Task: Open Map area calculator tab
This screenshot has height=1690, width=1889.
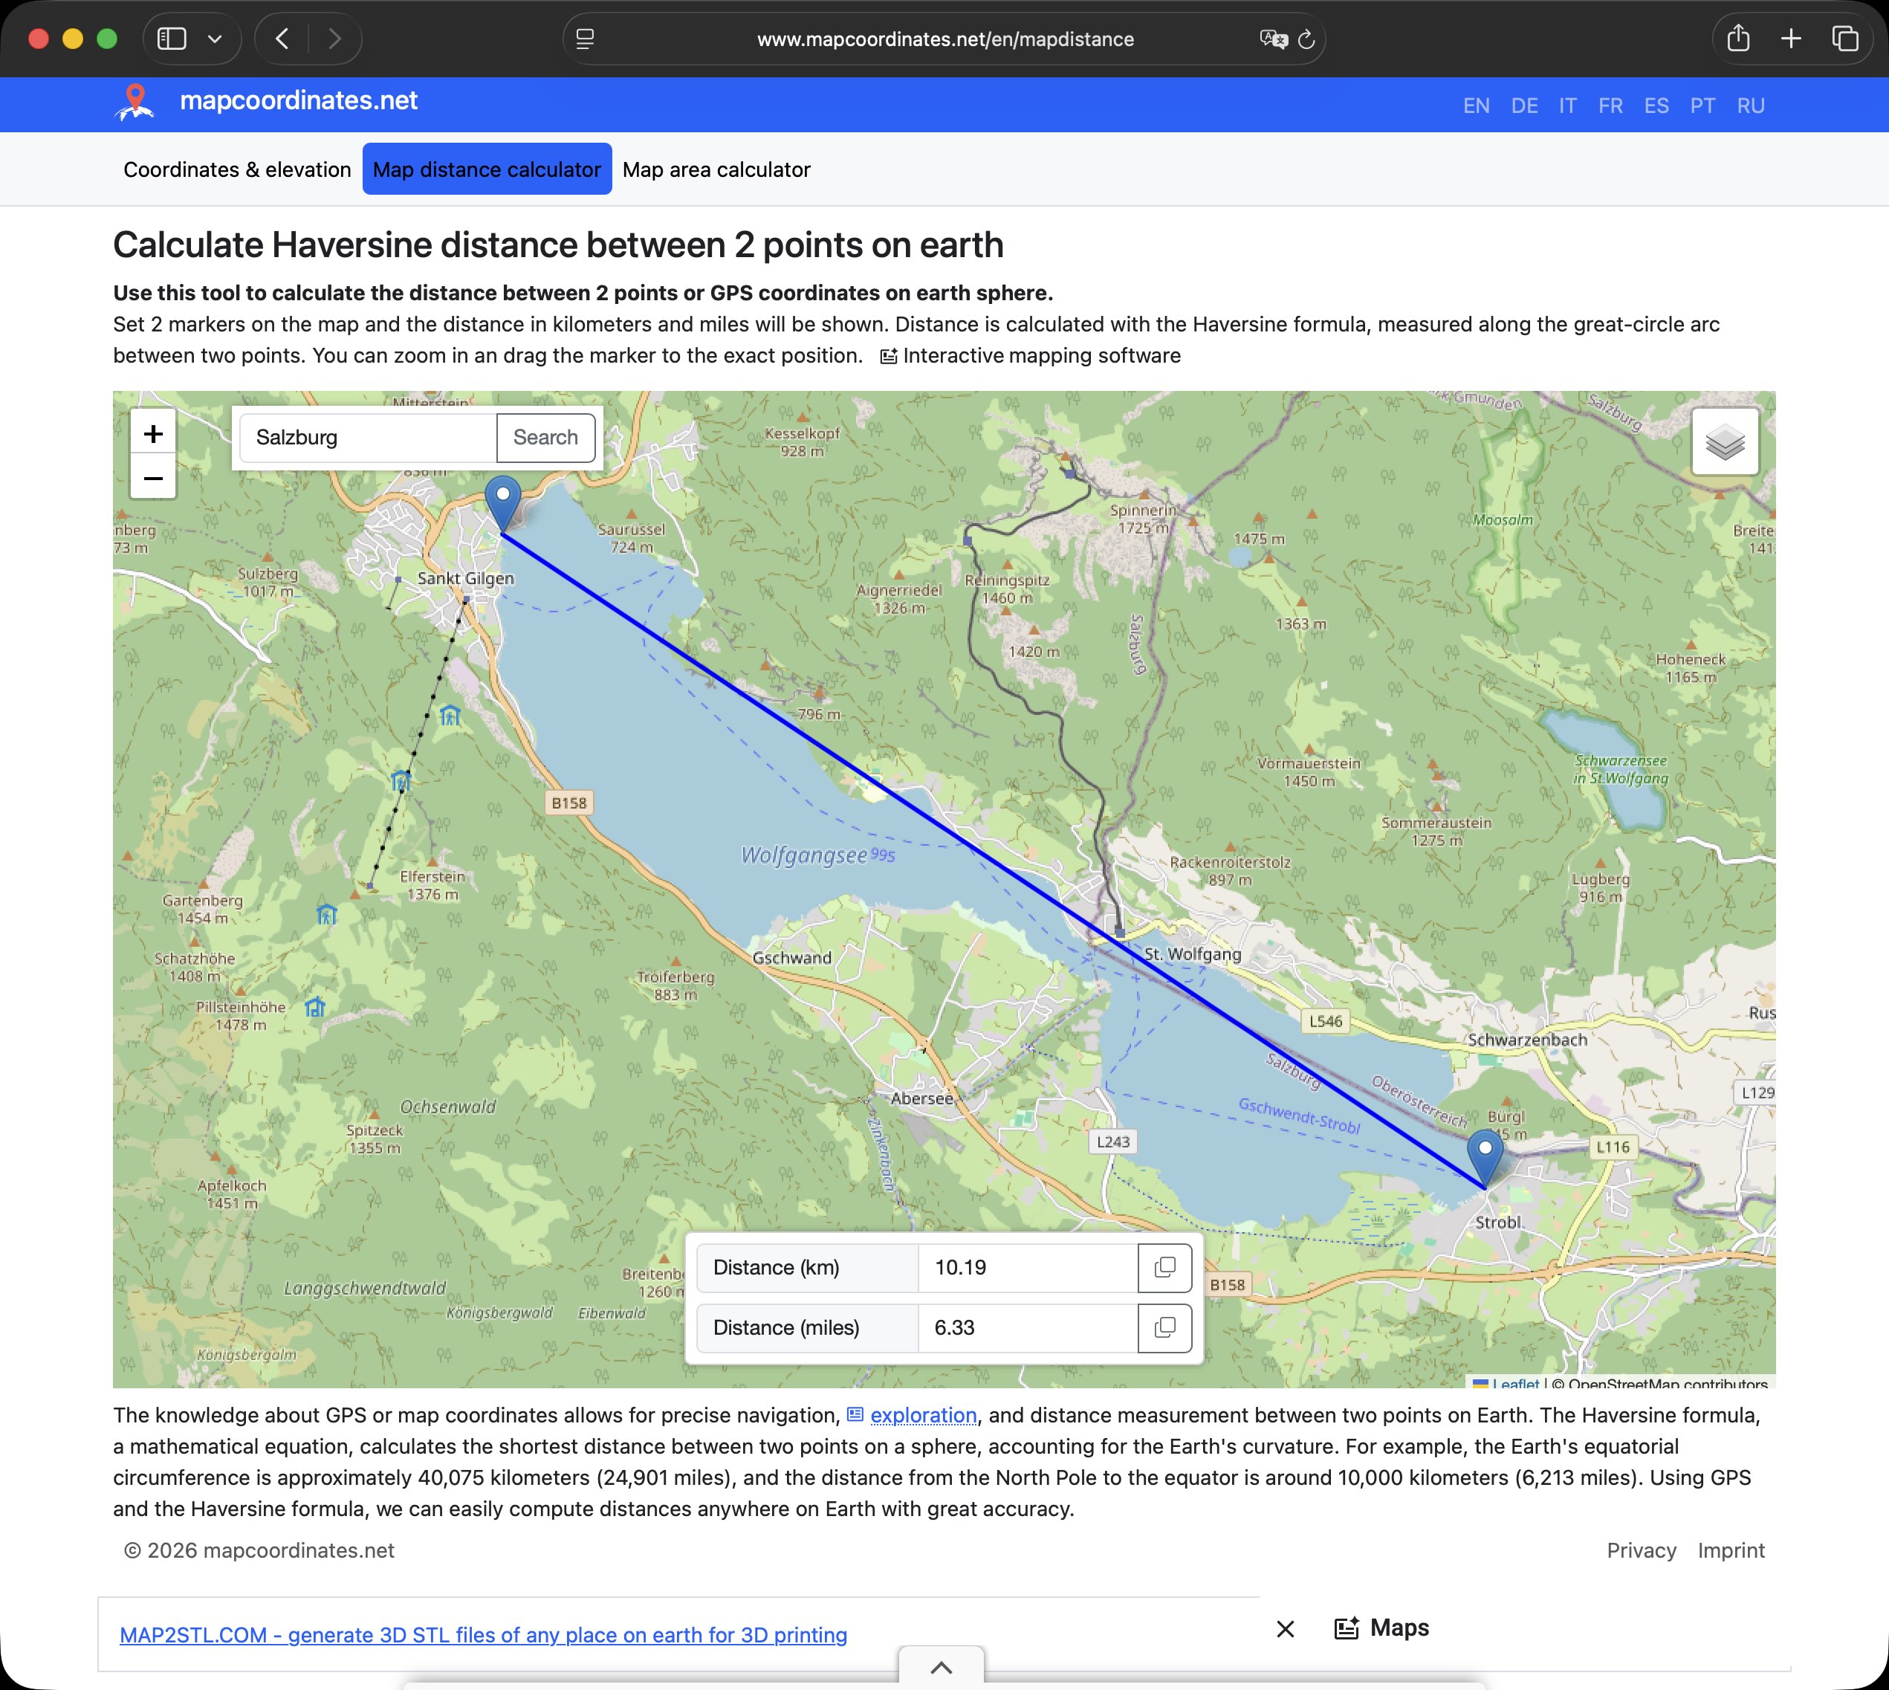Action: click(x=716, y=169)
